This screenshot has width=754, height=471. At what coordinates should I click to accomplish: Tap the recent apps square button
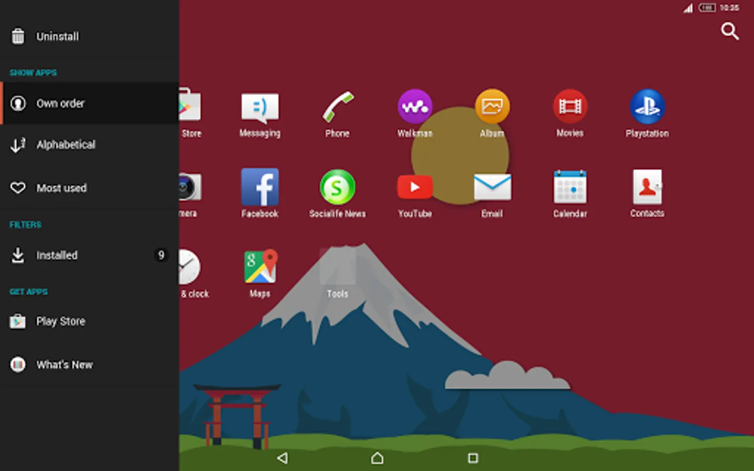point(473,458)
